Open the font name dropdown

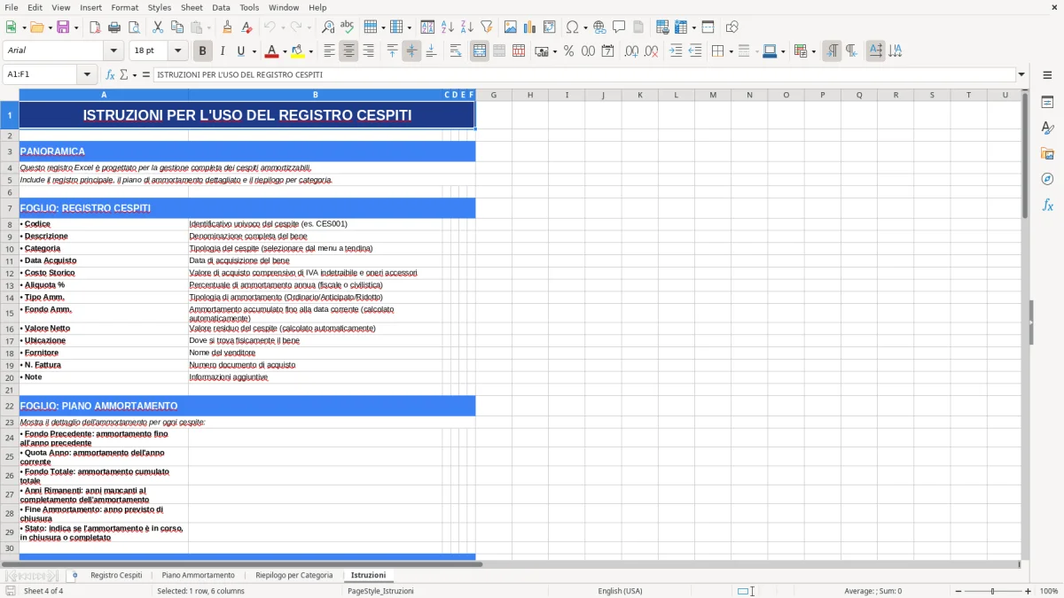coord(112,50)
